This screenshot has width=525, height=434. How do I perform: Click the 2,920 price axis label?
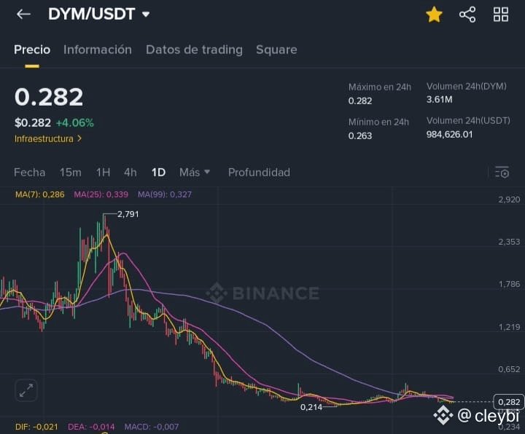(509, 200)
